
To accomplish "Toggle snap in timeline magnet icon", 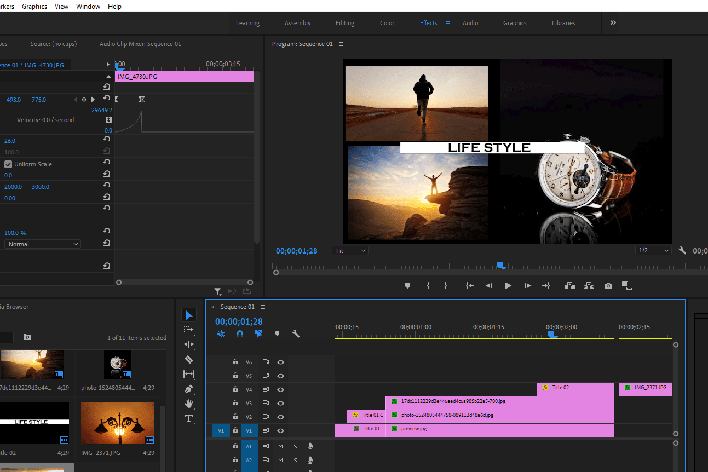I will pos(239,333).
